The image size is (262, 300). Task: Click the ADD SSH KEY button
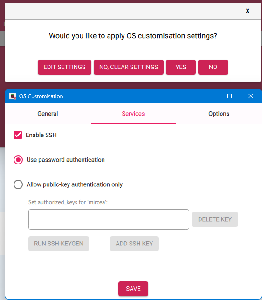click(x=134, y=244)
